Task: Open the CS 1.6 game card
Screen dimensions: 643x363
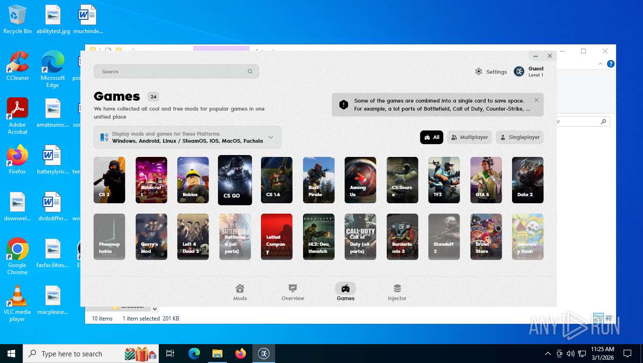Action: click(277, 180)
